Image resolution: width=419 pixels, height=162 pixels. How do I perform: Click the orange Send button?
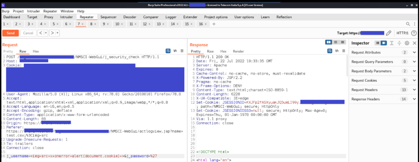tap(11, 33)
